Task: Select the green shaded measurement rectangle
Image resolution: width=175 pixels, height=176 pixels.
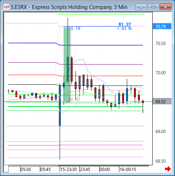Action: 66,64
